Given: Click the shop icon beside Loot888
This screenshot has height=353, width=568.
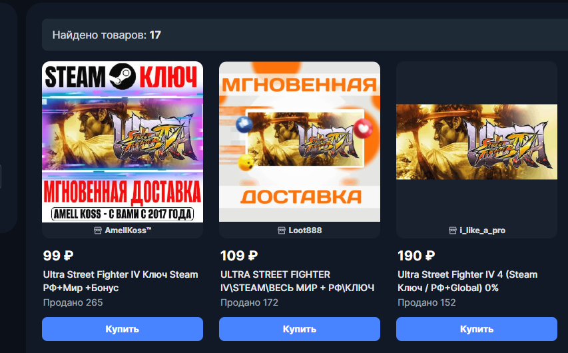Looking at the screenshot, I should click(x=282, y=230).
